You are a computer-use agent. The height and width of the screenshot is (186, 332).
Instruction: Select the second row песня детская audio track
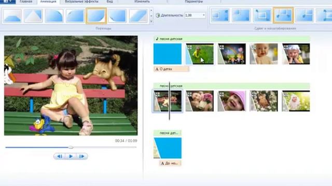232,86
